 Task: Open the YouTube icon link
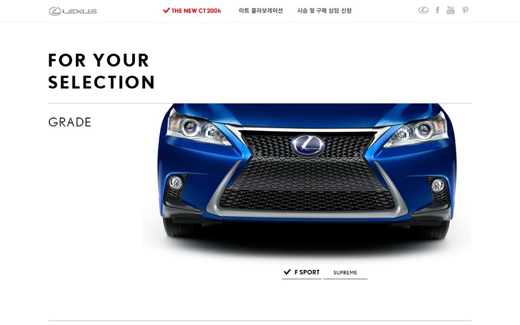(450, 10)
